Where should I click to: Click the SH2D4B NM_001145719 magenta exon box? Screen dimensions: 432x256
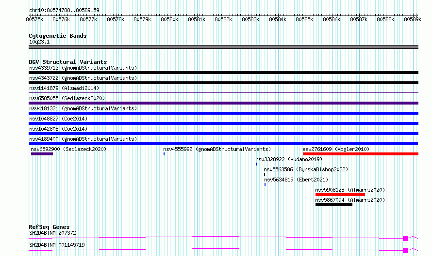405,251
